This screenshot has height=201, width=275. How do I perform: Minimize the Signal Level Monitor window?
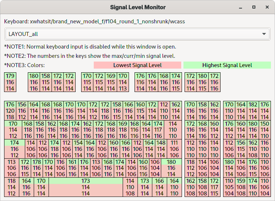click(241, 7)
